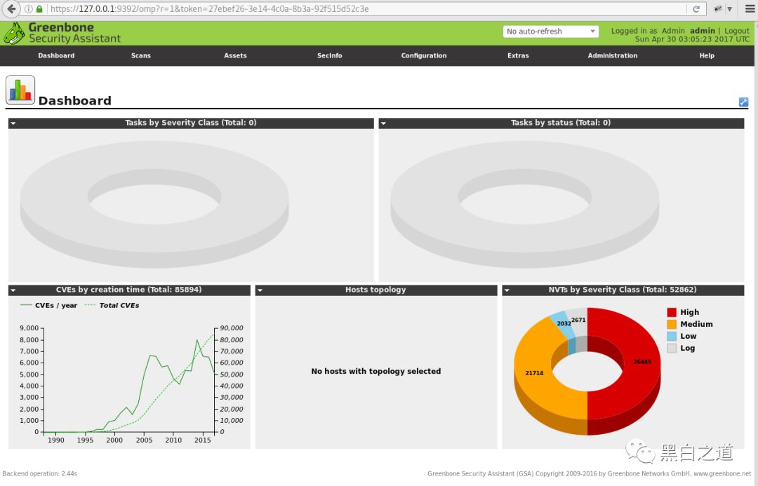Open the Configuration menu

[x=424, y=55]
